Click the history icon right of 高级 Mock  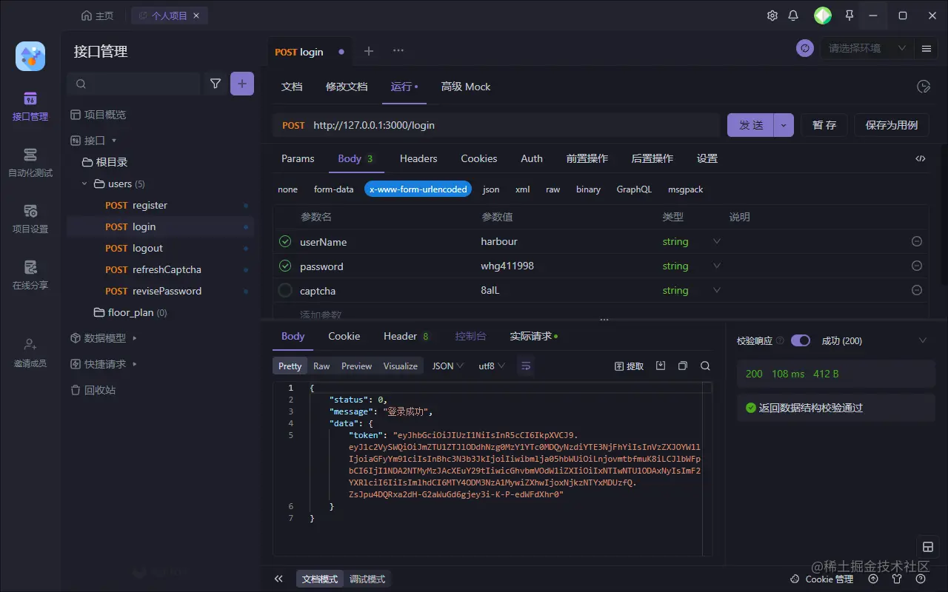(924, 87)
